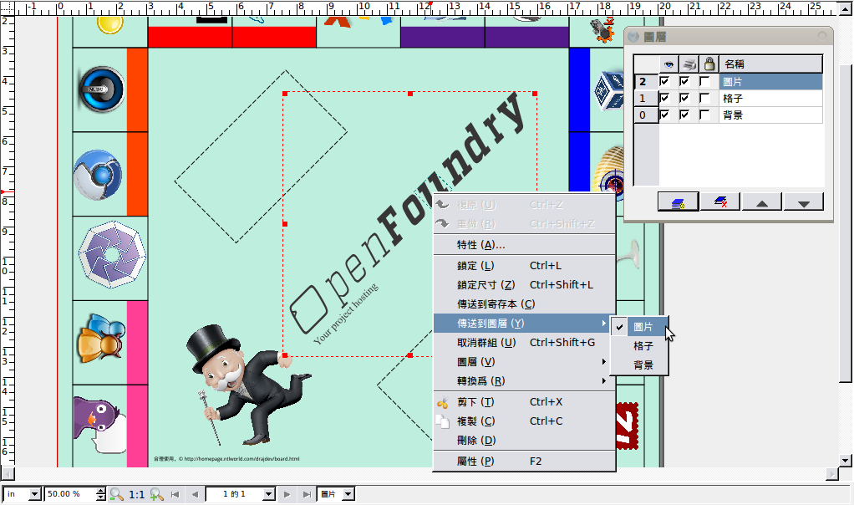
Task: Toggle printing of 格子 layer
Action: 684,99
